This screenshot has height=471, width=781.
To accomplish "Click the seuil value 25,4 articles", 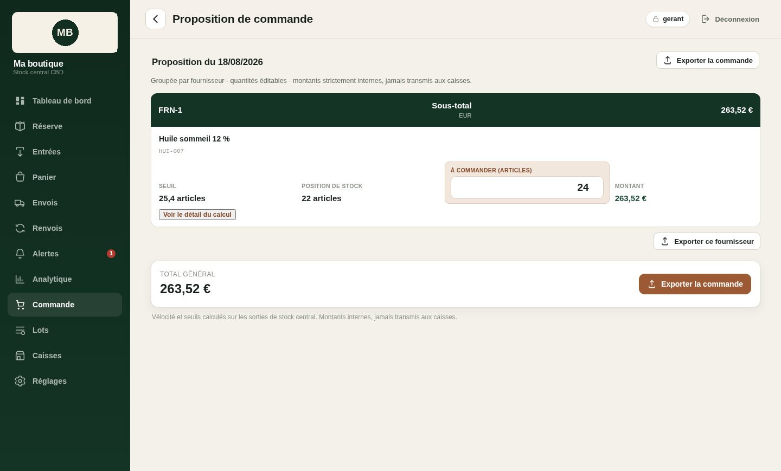I will tap(182, 198).
